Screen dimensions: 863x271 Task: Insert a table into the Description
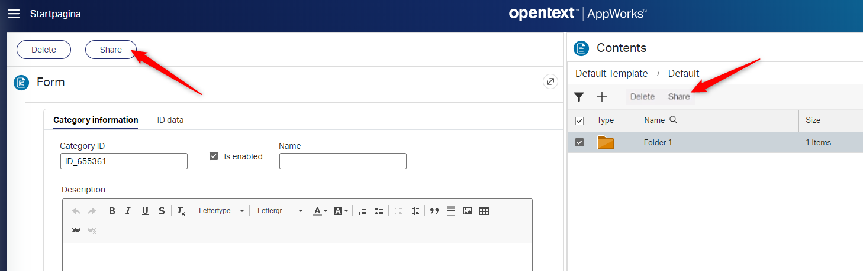(x=484, y=211)
